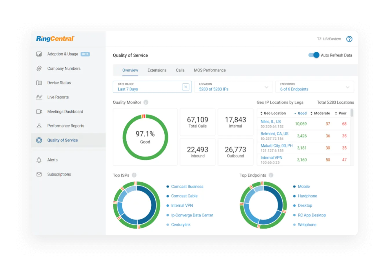
Task: Click the Geo IP table scrollbar
Action: [x=352, y=113]
